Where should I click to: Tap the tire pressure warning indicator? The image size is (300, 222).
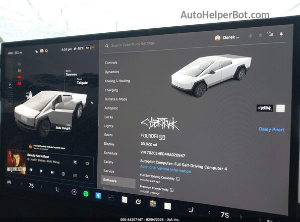19,71
